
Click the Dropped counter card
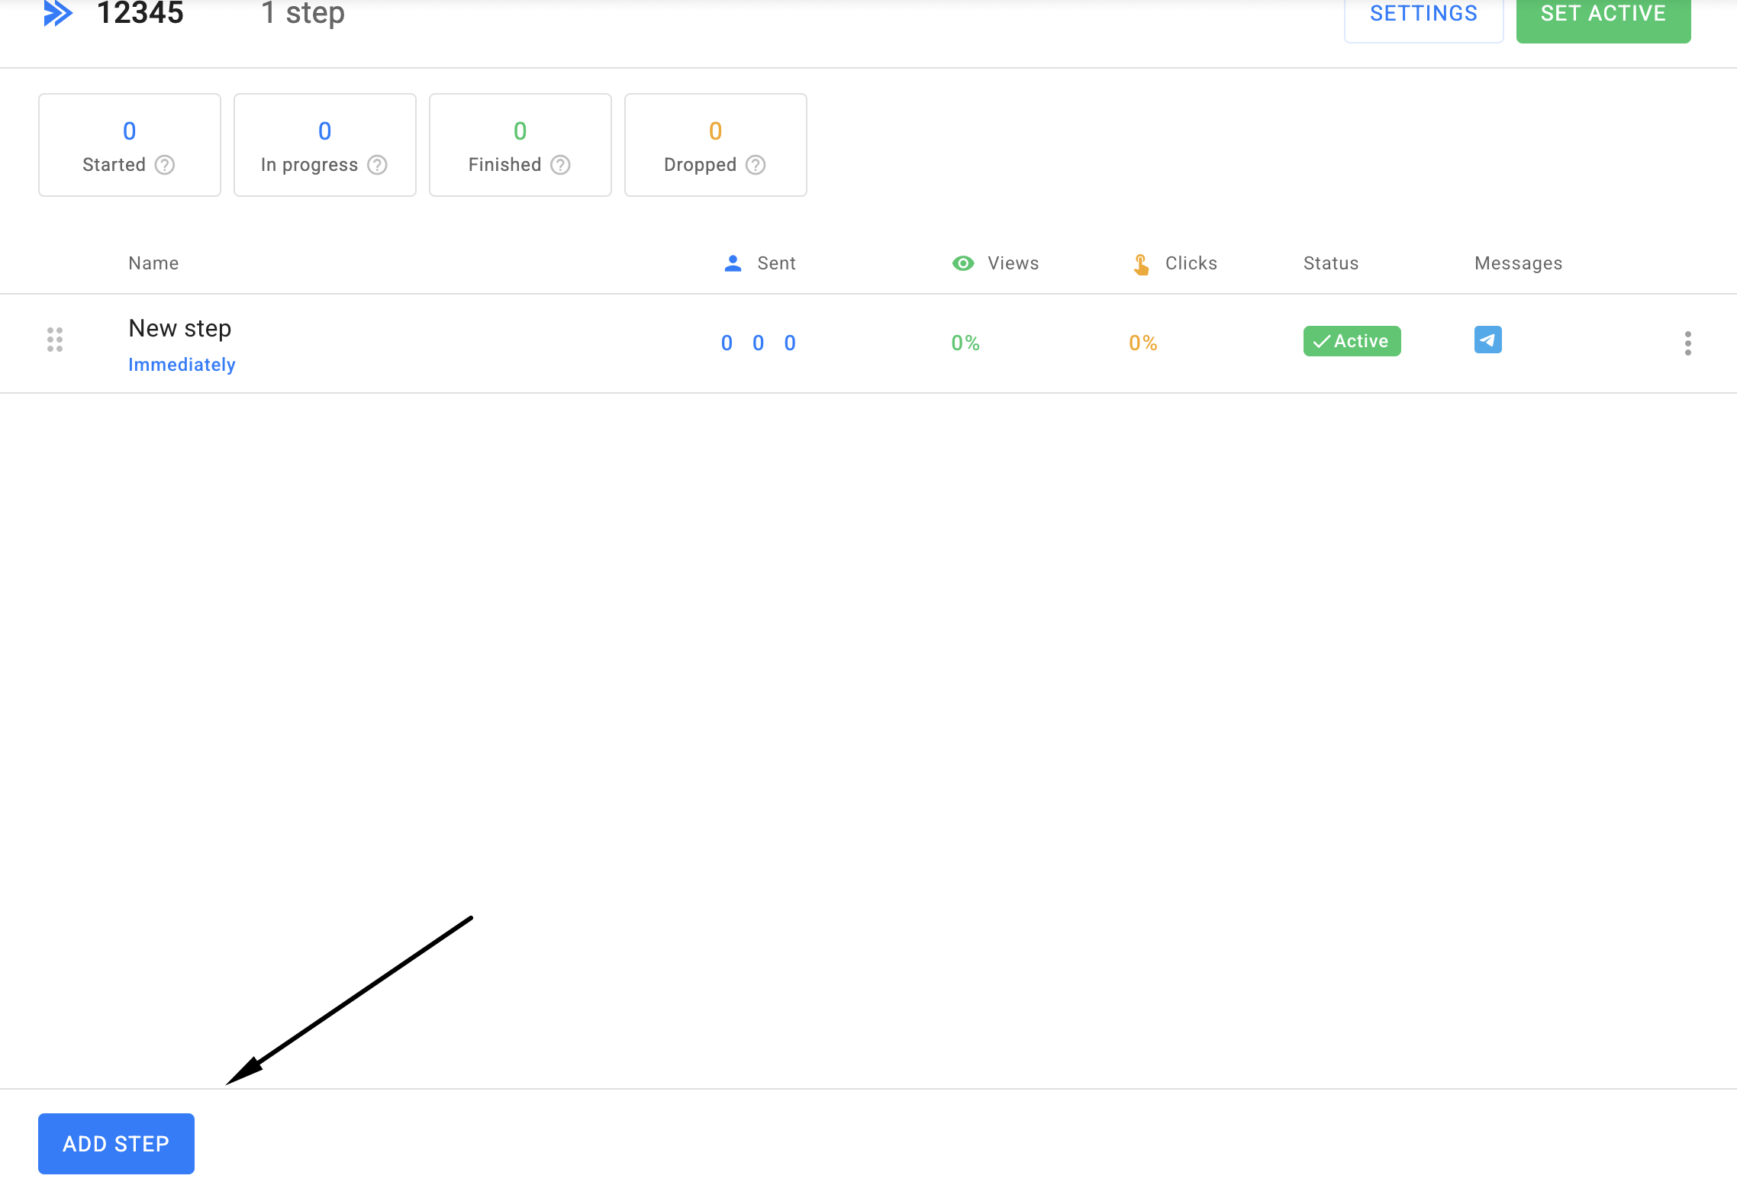[715, 145]
